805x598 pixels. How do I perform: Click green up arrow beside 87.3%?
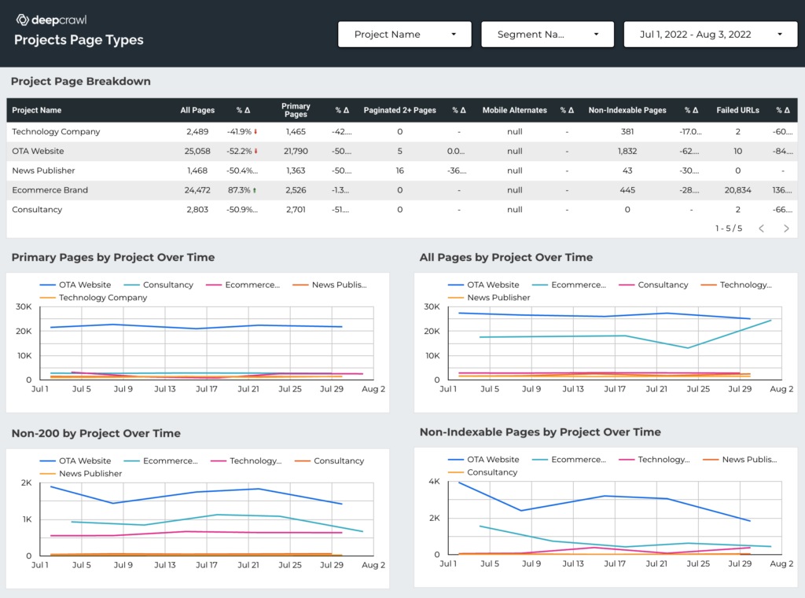pos(256,190)
